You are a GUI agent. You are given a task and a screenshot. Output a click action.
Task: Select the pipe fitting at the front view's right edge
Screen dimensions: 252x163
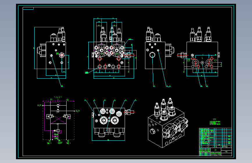click(130, 55)
